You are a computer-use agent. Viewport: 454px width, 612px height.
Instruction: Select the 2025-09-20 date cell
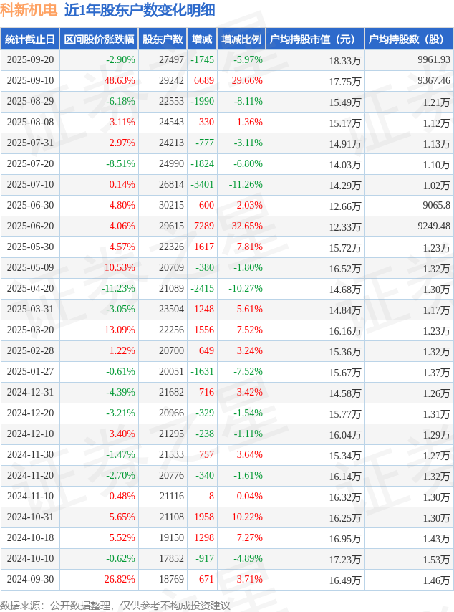(30, 60)
